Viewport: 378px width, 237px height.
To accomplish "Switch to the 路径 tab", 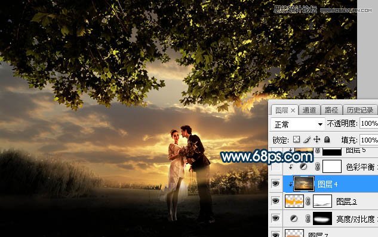I will 331,110.
